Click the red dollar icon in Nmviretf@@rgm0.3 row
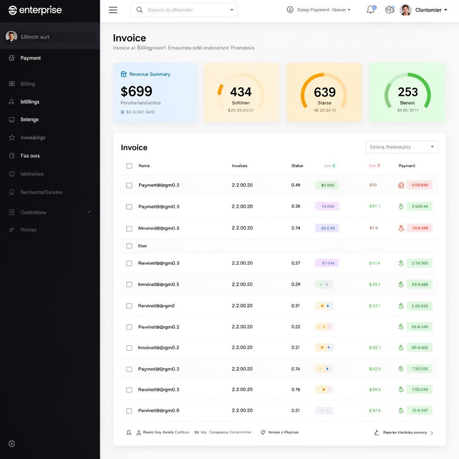This screenshot has height=459, width=459. point(401,228)
